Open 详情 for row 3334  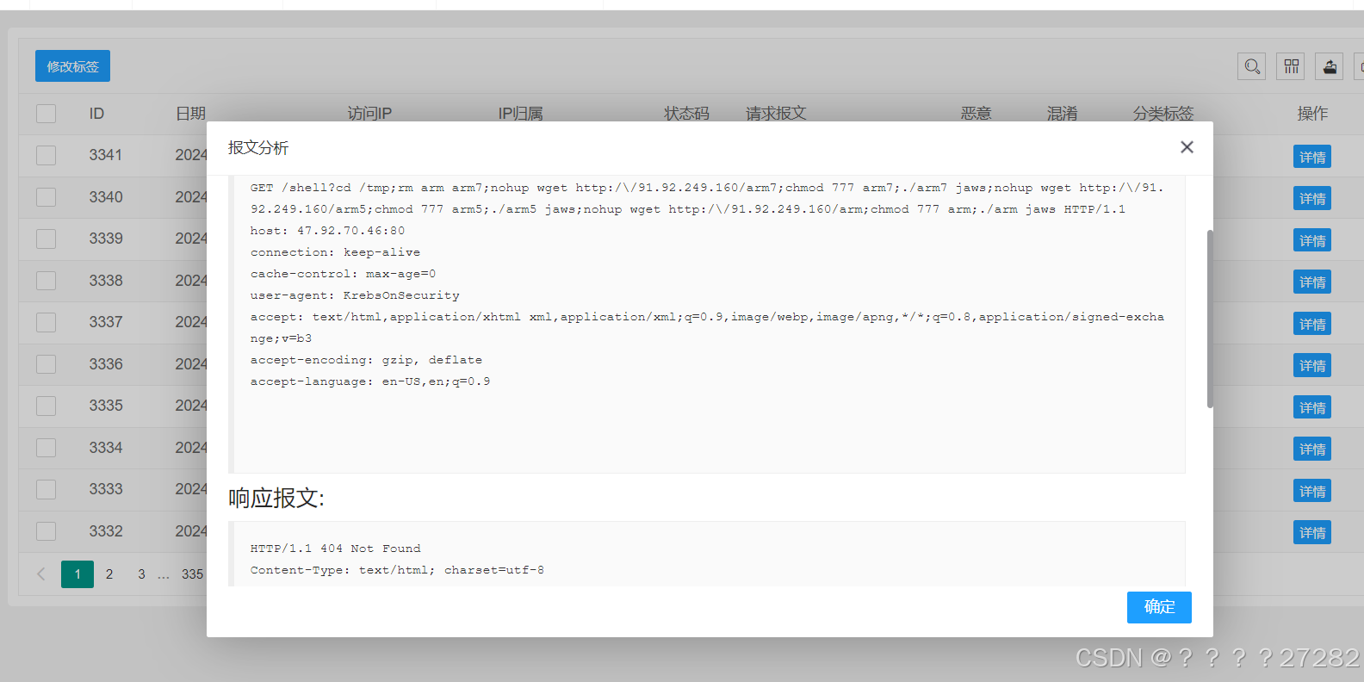[1312, 449]
